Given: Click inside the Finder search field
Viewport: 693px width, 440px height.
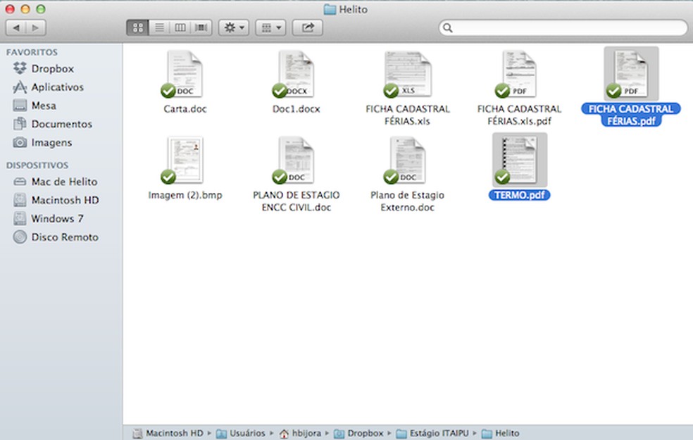Looking at the screenshot, I should click(x=563, y=28).
